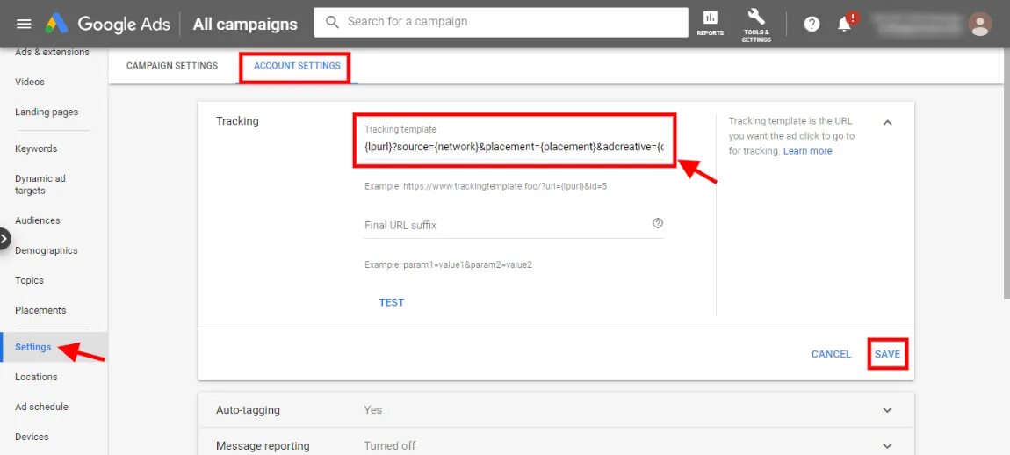1010x455 pixels.
Task: Switch to Account Settings tab
Action: tap(297, 66)
